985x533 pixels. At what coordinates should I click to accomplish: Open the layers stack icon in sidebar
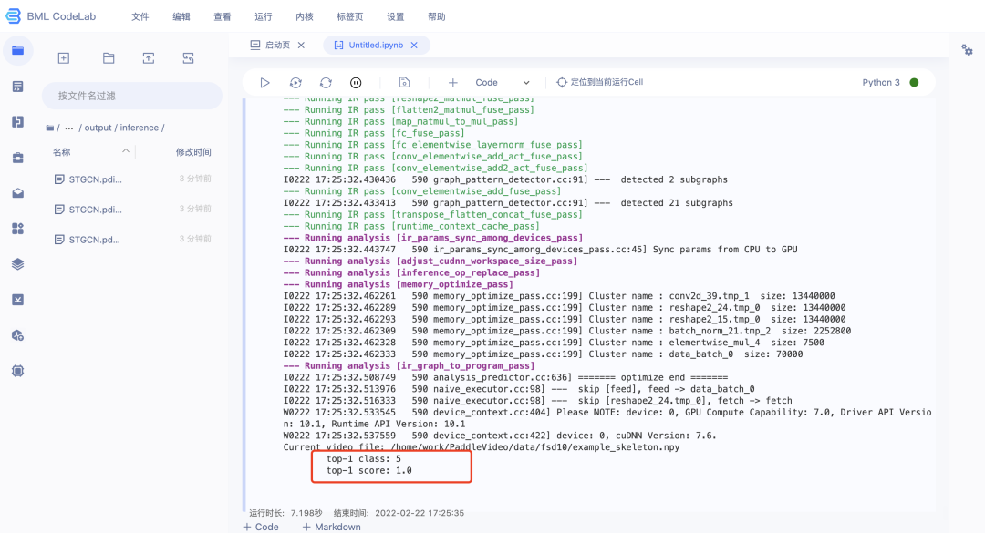[x=17, y=263]
